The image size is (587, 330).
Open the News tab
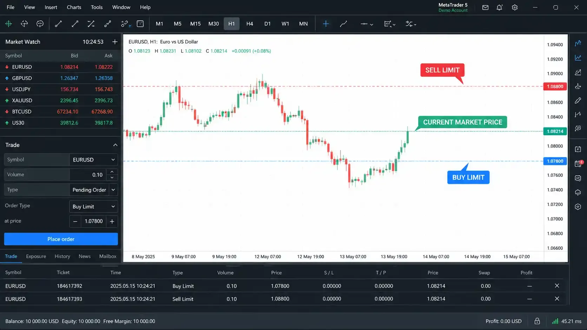(85, 256)
